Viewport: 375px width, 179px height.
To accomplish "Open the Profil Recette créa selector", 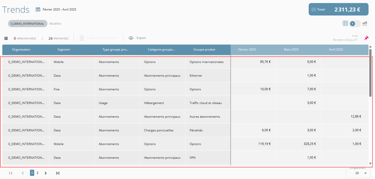I will pyautogui.click(x=345, y=40).
